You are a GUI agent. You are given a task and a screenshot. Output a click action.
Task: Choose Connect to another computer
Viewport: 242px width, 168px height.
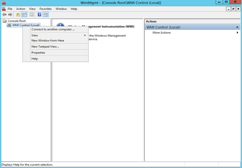[53, 29]
